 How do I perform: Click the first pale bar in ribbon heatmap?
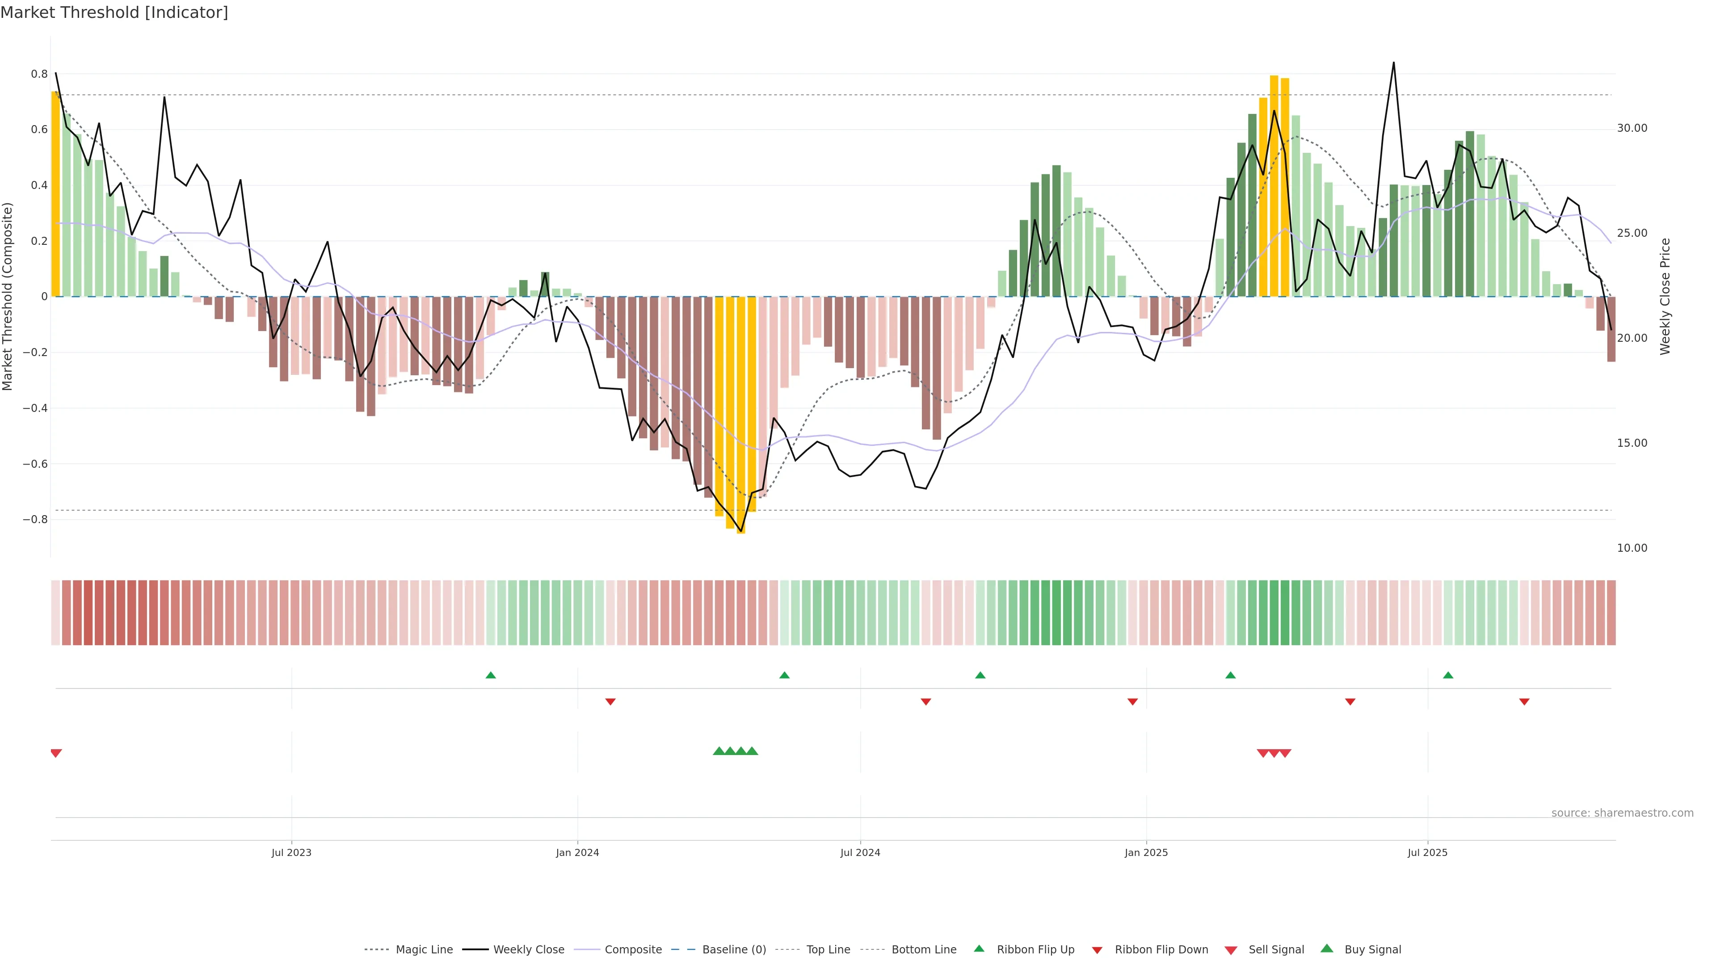55,612
